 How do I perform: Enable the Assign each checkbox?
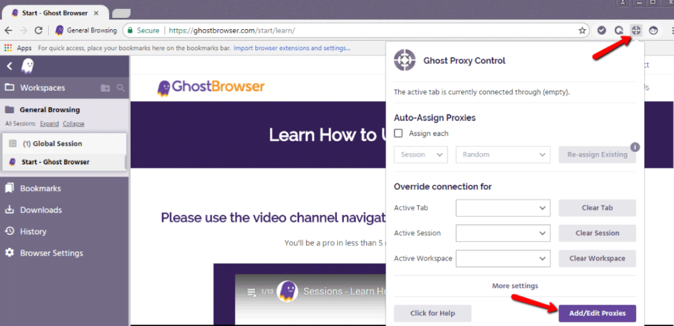tap(398, 133)
